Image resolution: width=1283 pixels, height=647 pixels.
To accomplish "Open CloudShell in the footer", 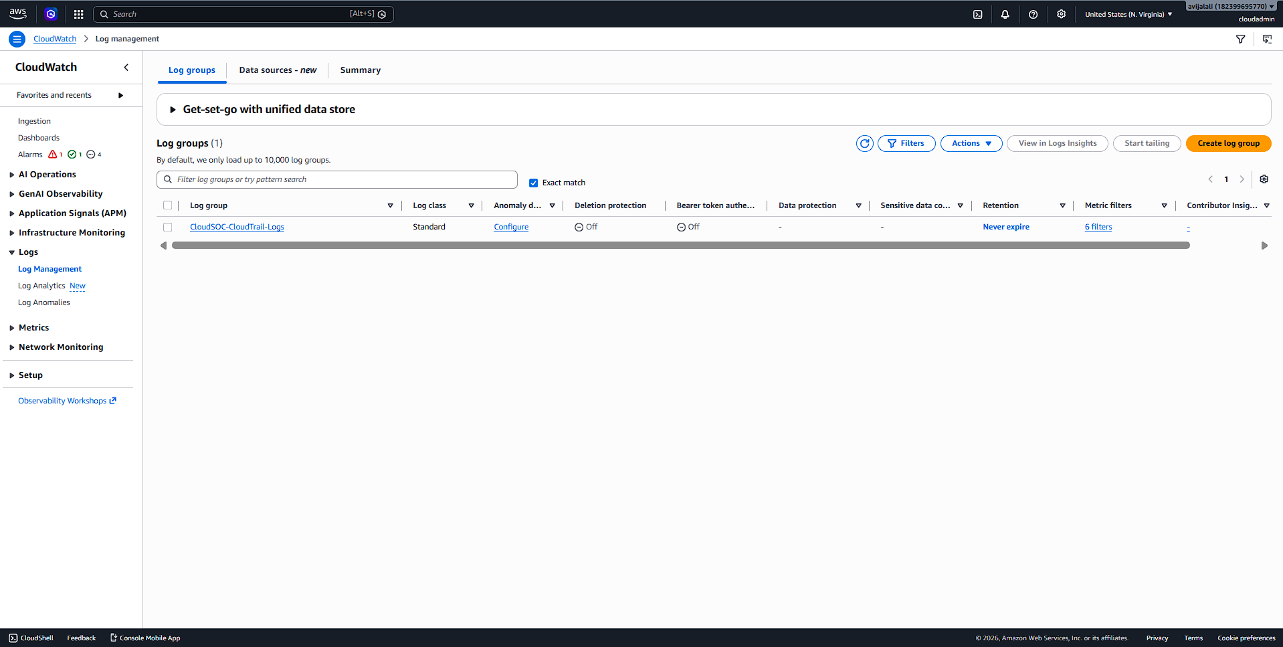I will [x=31, y=638].
